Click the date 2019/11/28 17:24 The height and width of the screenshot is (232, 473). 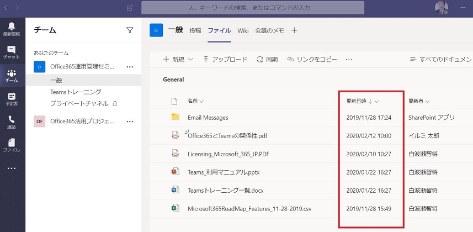click(369, 118)
